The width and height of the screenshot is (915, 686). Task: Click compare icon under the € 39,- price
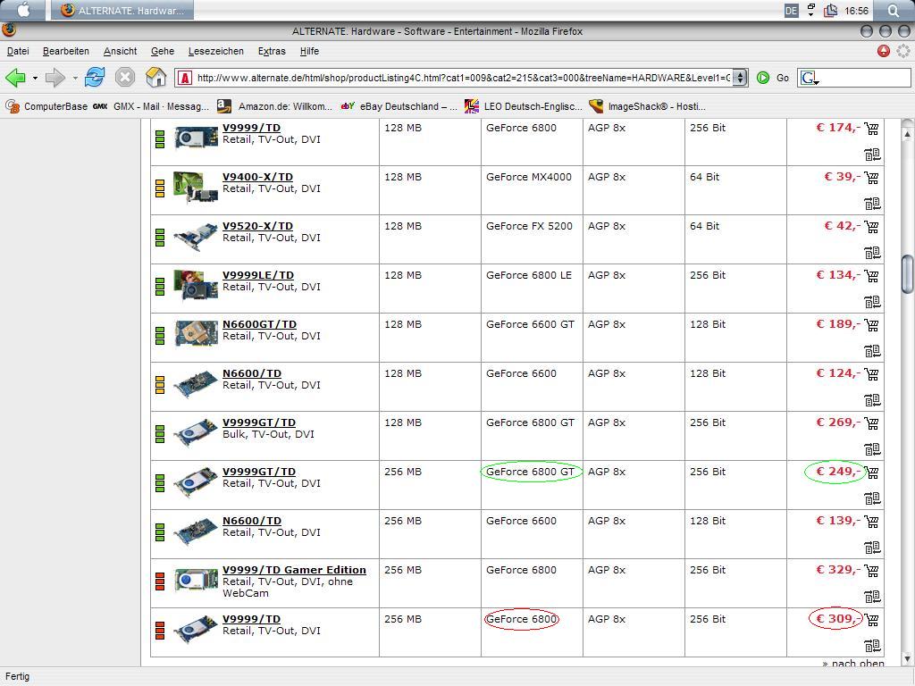click(872, 204)
